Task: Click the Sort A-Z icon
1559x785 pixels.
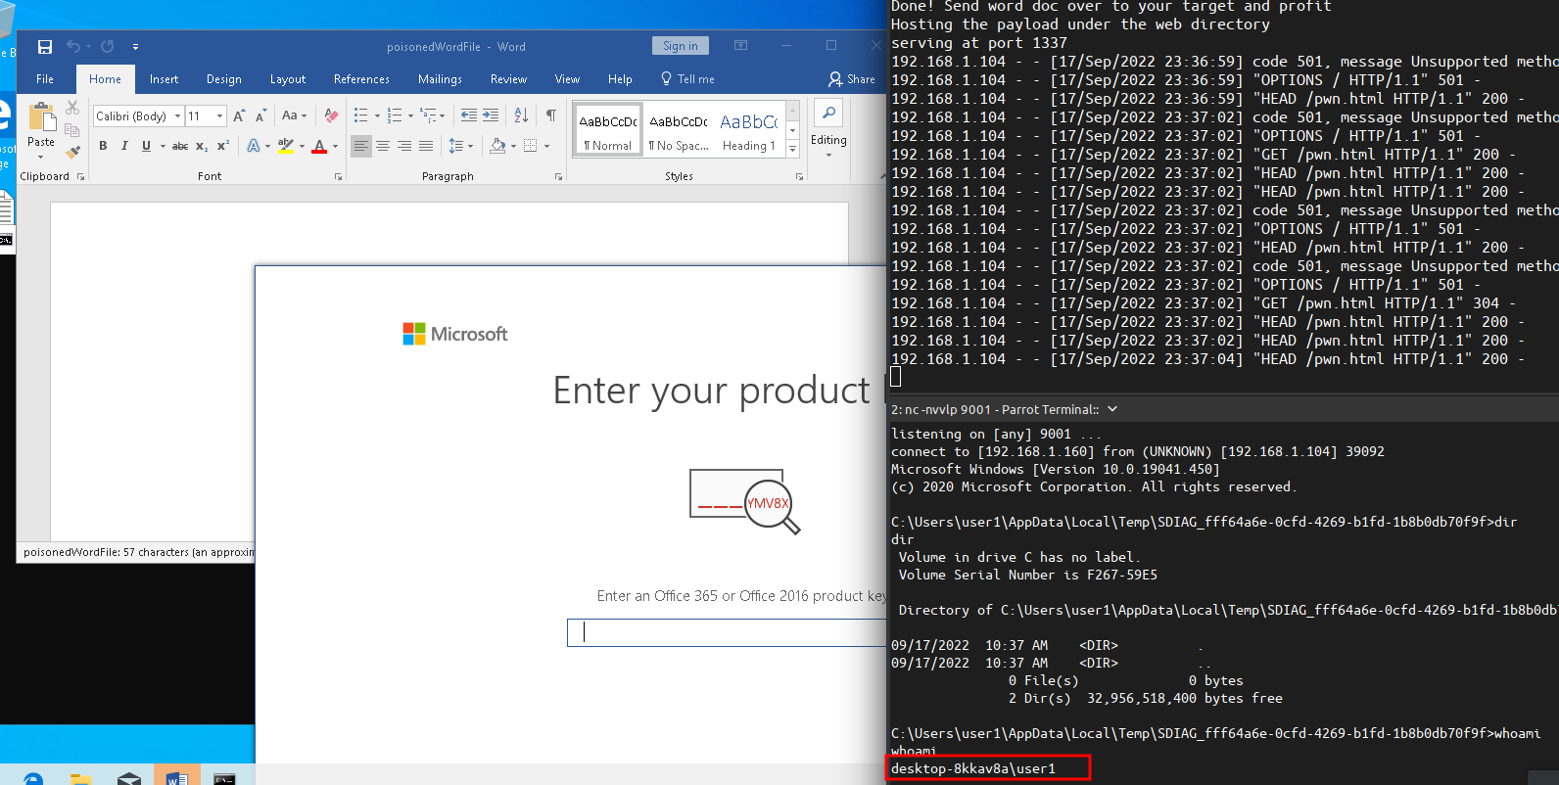Action: click(x=521, y=115)
